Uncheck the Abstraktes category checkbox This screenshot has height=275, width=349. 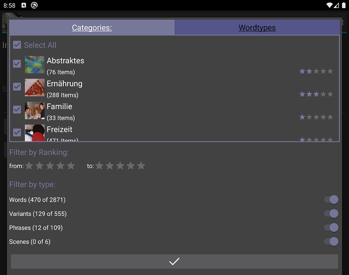tap(17, 64)
